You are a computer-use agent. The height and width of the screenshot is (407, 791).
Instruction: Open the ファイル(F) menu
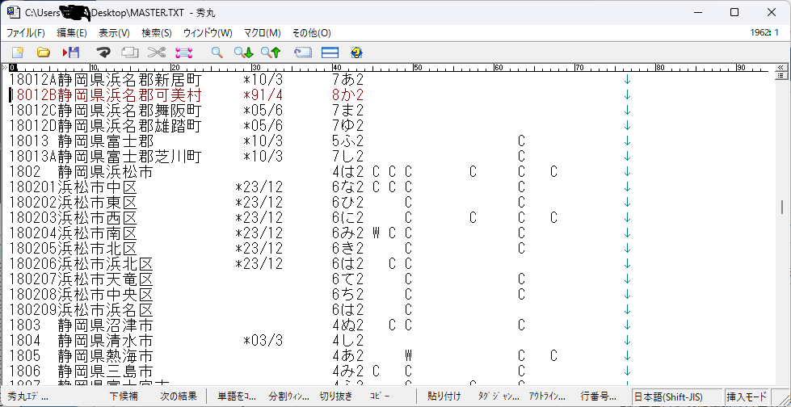click(26, 33)
